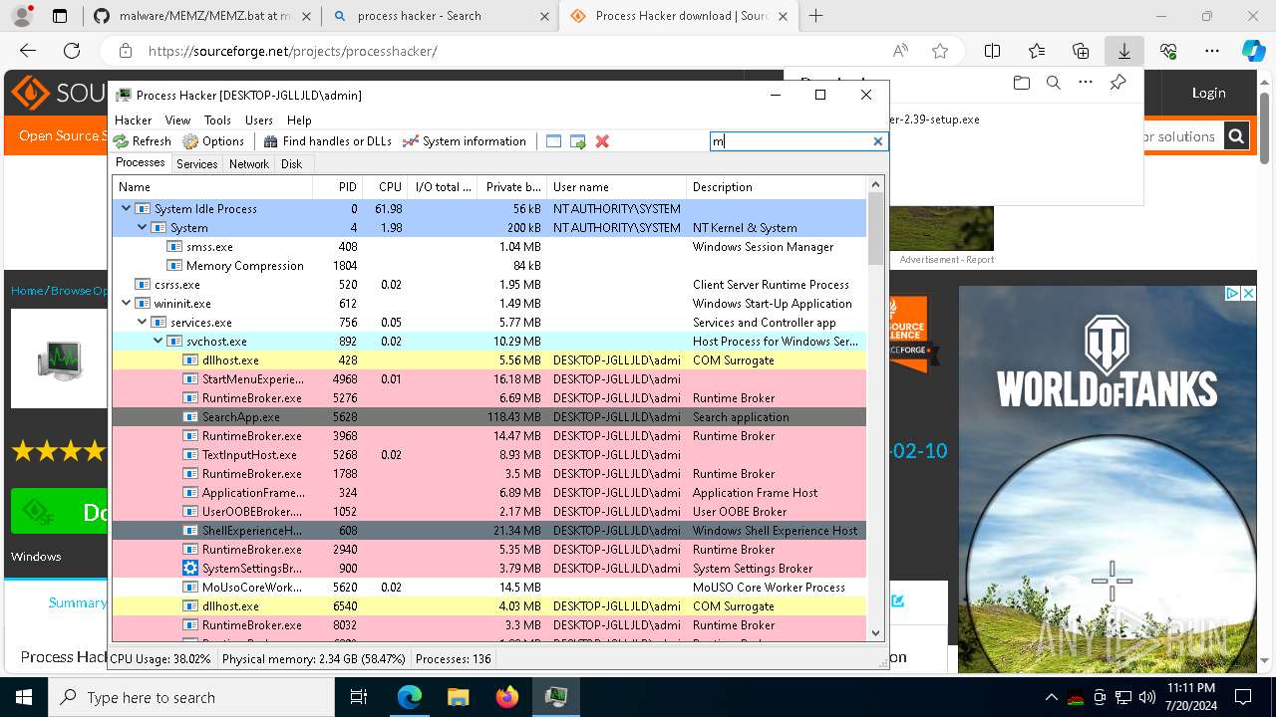This screenshot has width=1276, height=717.
Task: Collapse the System process node
Action: [x=142, y=228]
